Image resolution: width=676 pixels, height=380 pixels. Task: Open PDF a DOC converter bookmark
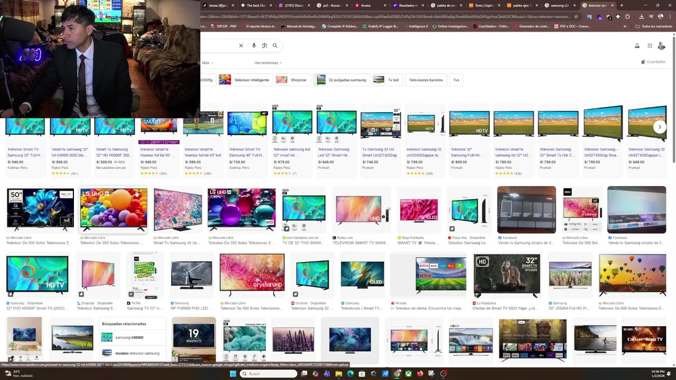coord(572,26)
